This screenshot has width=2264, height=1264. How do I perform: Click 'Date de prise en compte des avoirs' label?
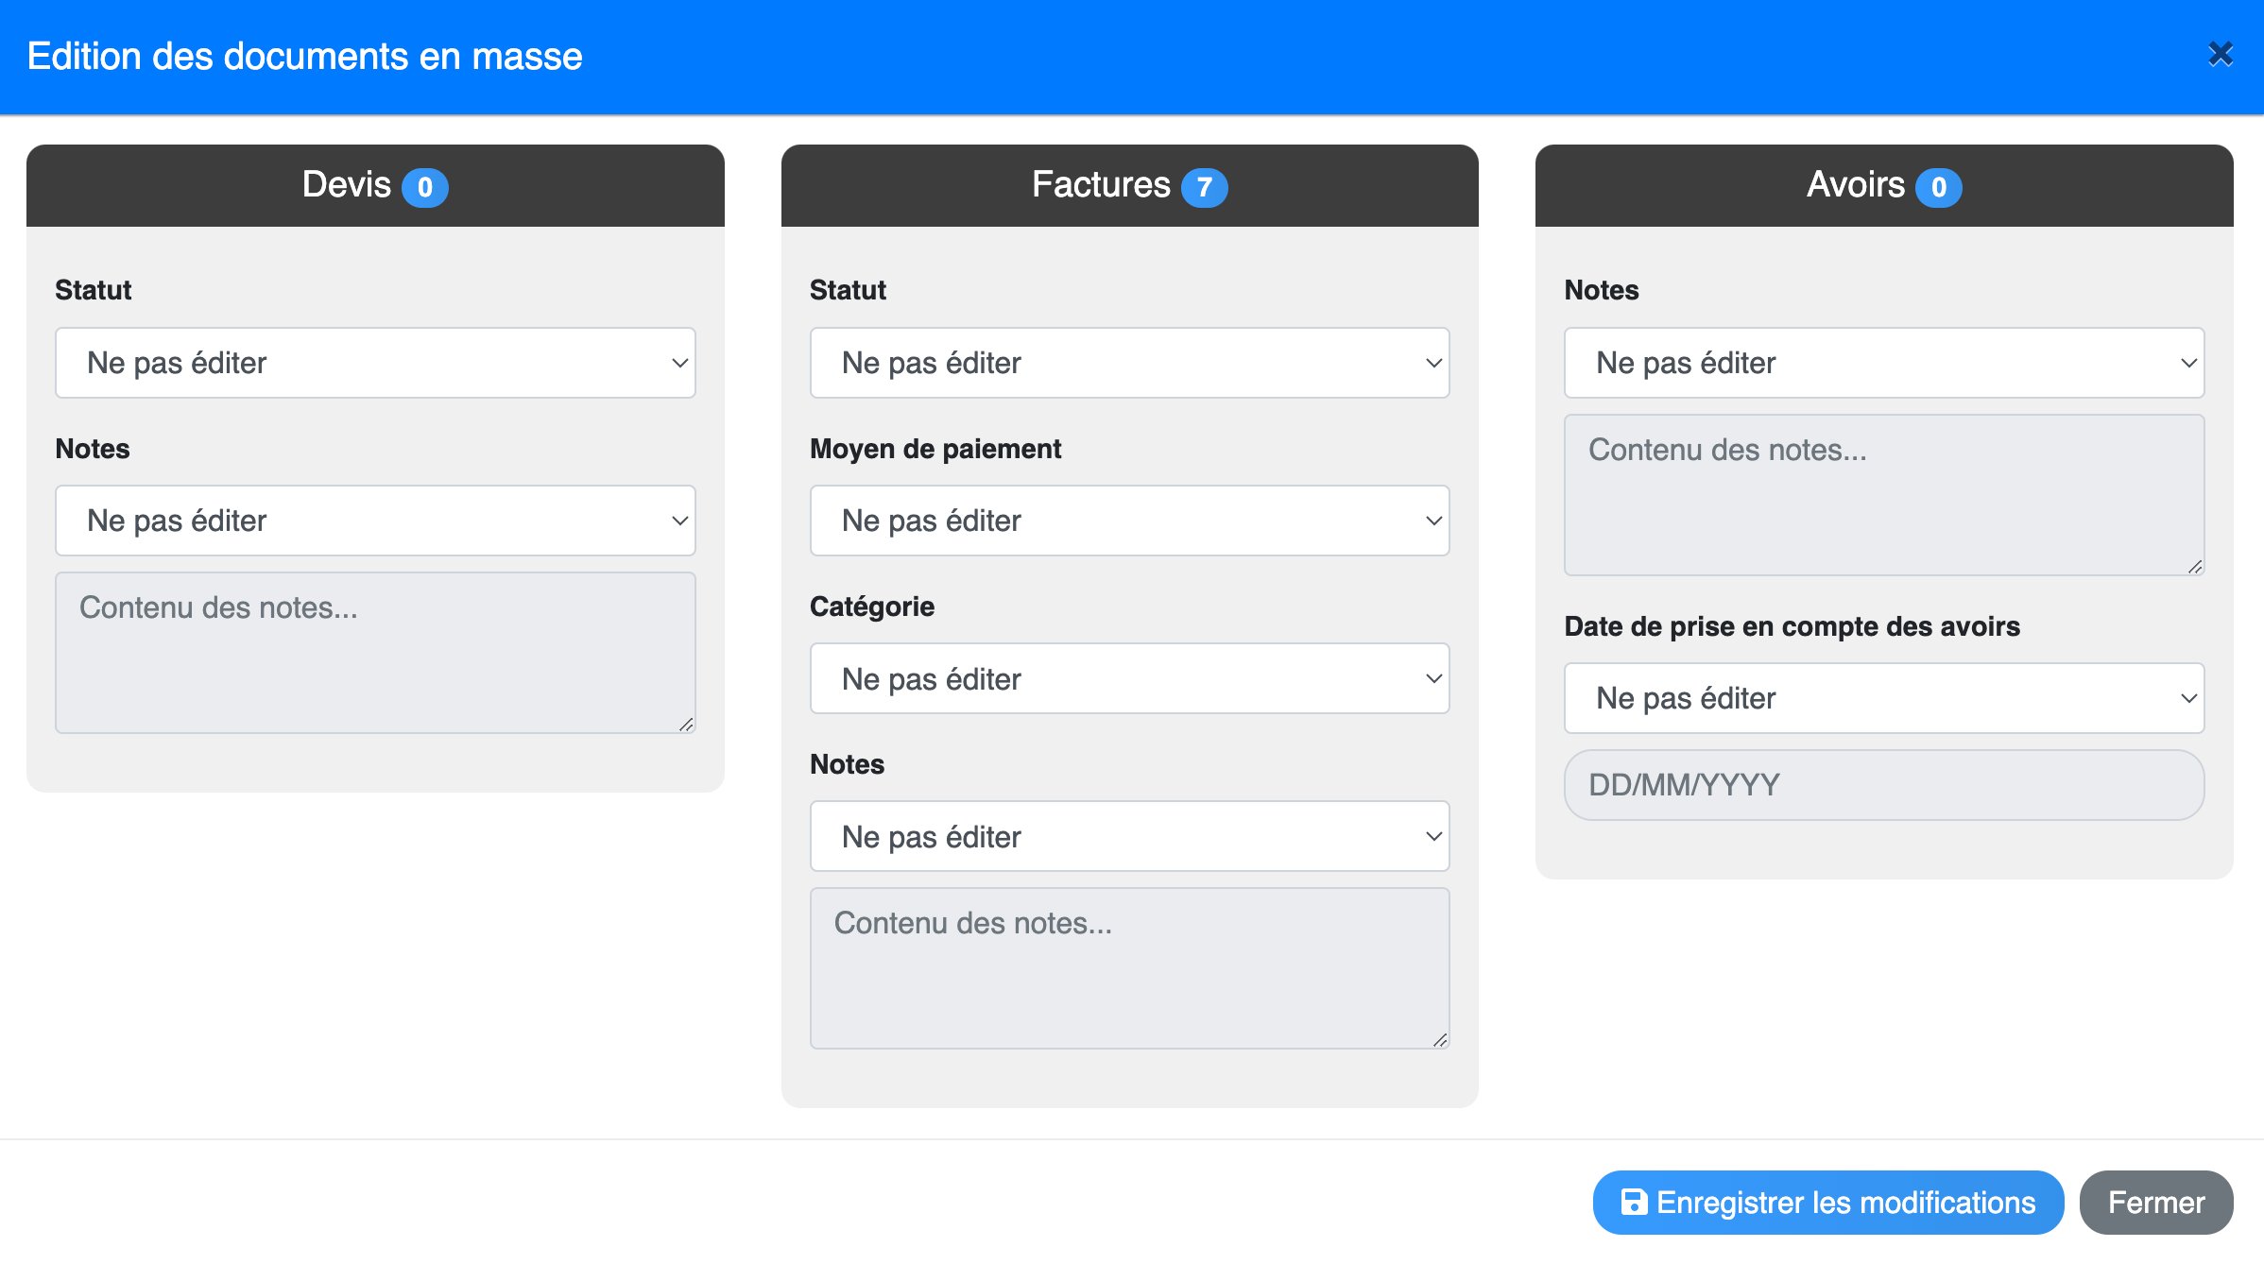click(x=1792, y=626)
